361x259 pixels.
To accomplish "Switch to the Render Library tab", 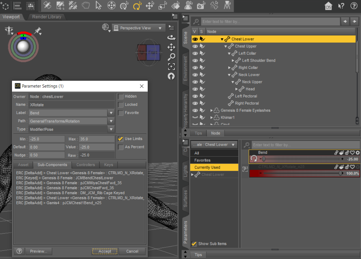I will coord(47,17).
